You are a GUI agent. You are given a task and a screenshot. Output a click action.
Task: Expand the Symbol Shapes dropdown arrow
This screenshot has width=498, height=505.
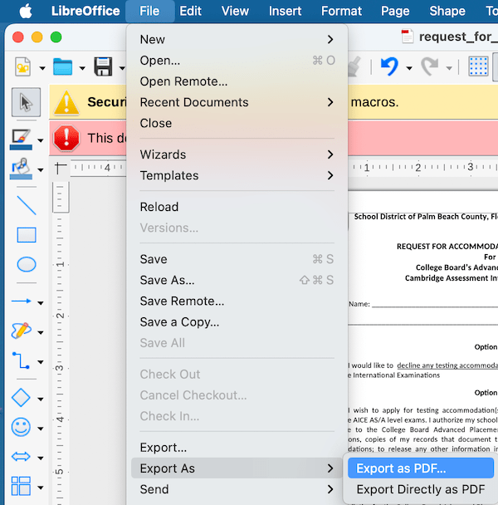[41, 429]
